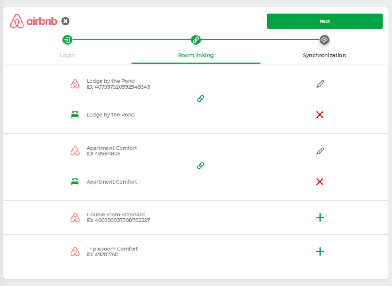
Task: Select listing ID 407597520992948343
Action: click(x=118, y=87)
